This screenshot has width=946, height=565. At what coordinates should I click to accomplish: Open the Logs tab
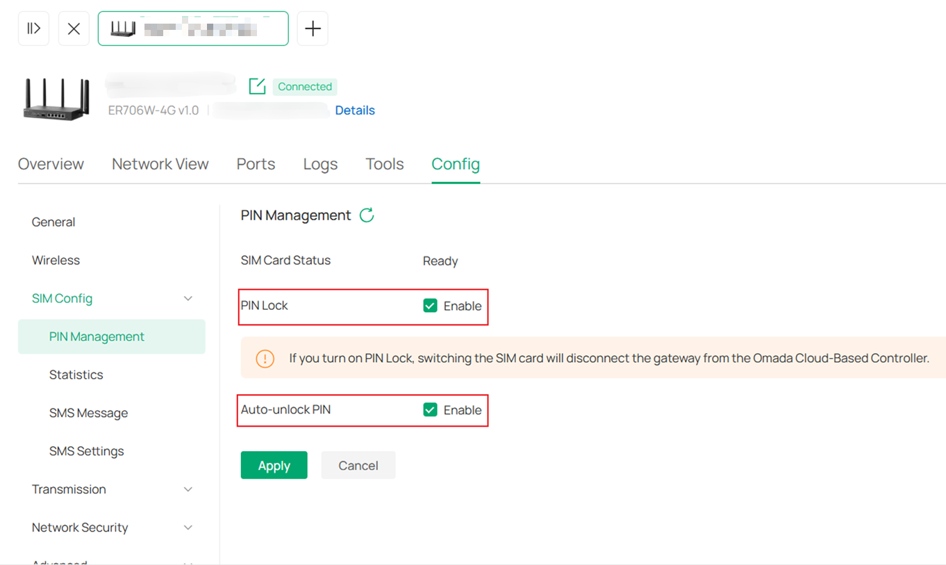click(320, 164)
